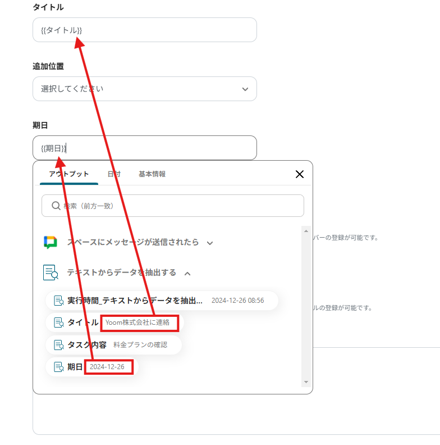Switch to the アウトプット tab

pyautogui.click(x=69, y=174)
